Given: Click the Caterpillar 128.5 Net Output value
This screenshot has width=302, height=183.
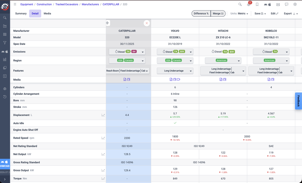Looking at the screenshot, I should [x=127, y=154].
